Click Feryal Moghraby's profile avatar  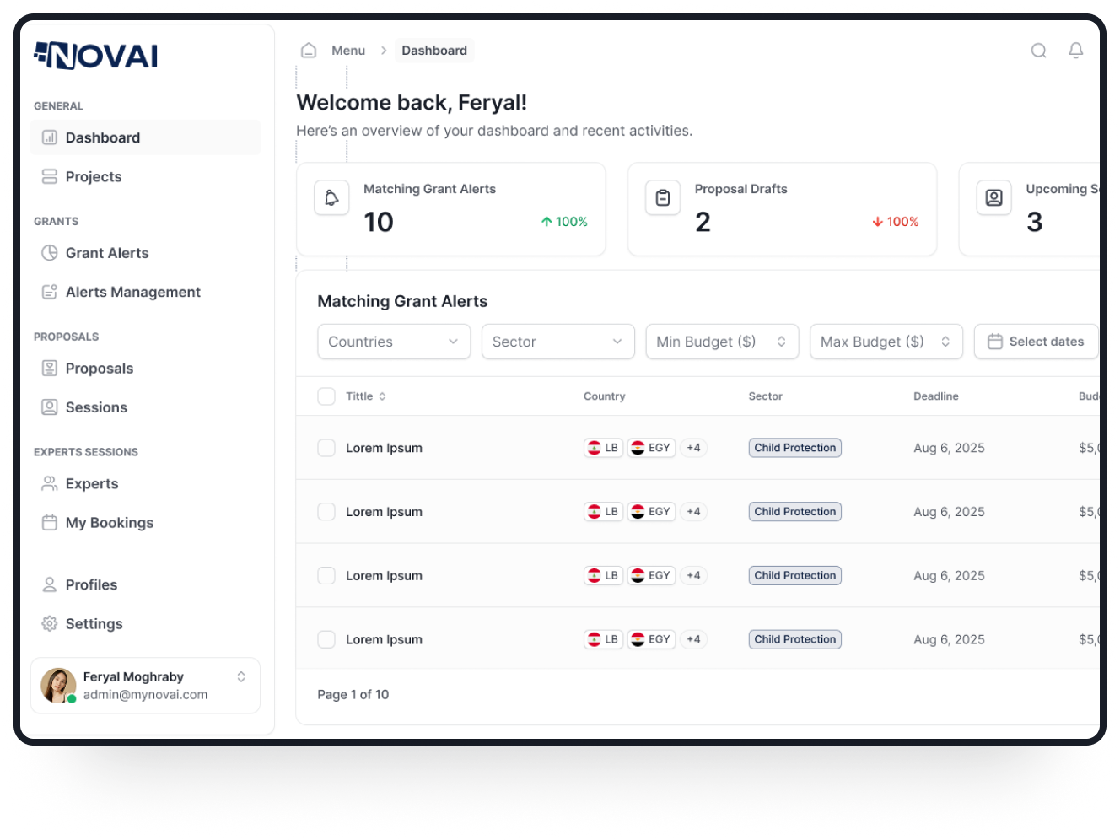(57, 685)
